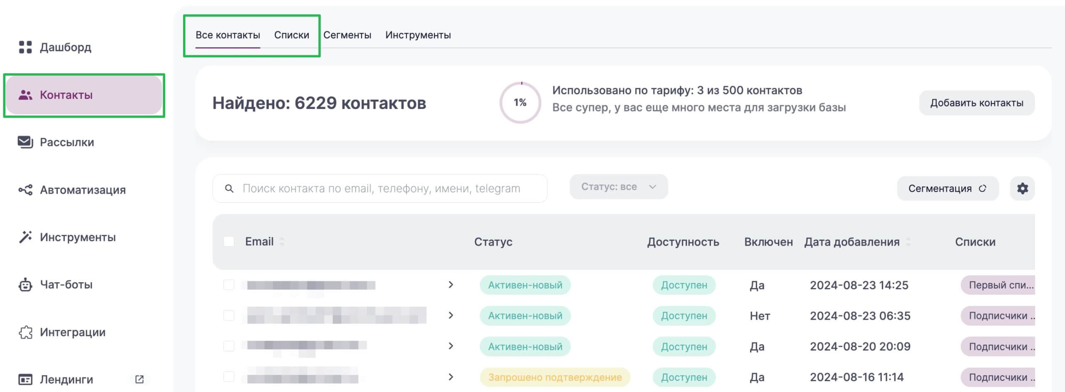
Task: Click the date 2024-08-20 20:09
Action: pyautogui.click(x=860, y=346)
